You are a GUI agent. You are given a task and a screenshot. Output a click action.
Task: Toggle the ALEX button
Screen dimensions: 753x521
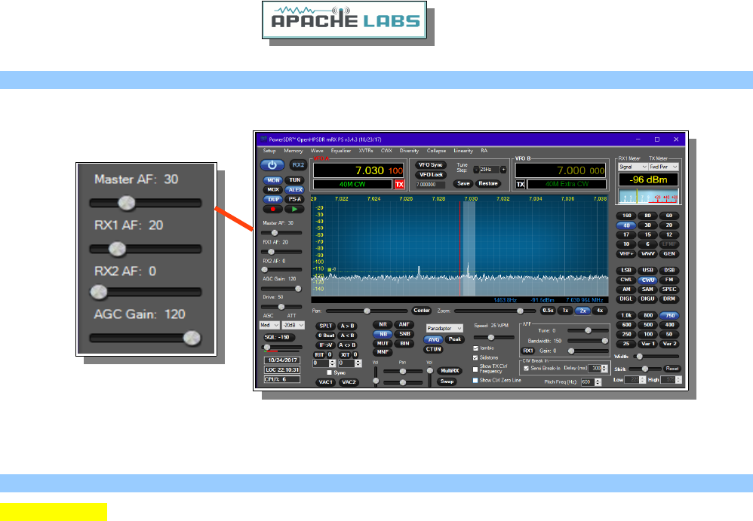[295, 189]
